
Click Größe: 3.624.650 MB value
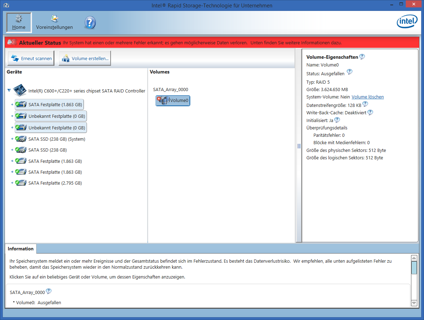click(327, 89)
